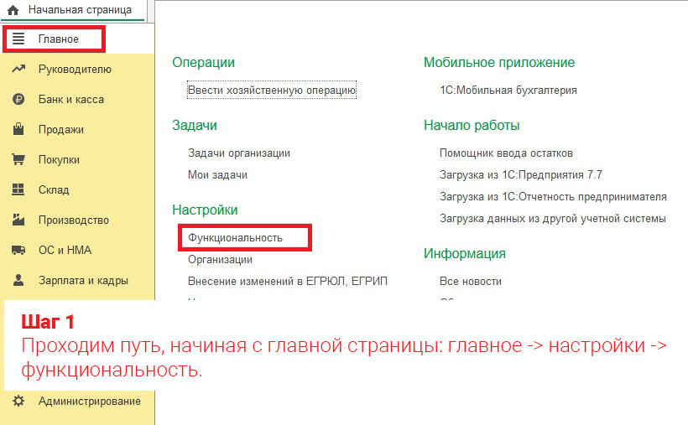Open Загрузка из 1С:Предприятия 7.7
The height and width of the screenshot is (425, 688).
coord(521,174)
